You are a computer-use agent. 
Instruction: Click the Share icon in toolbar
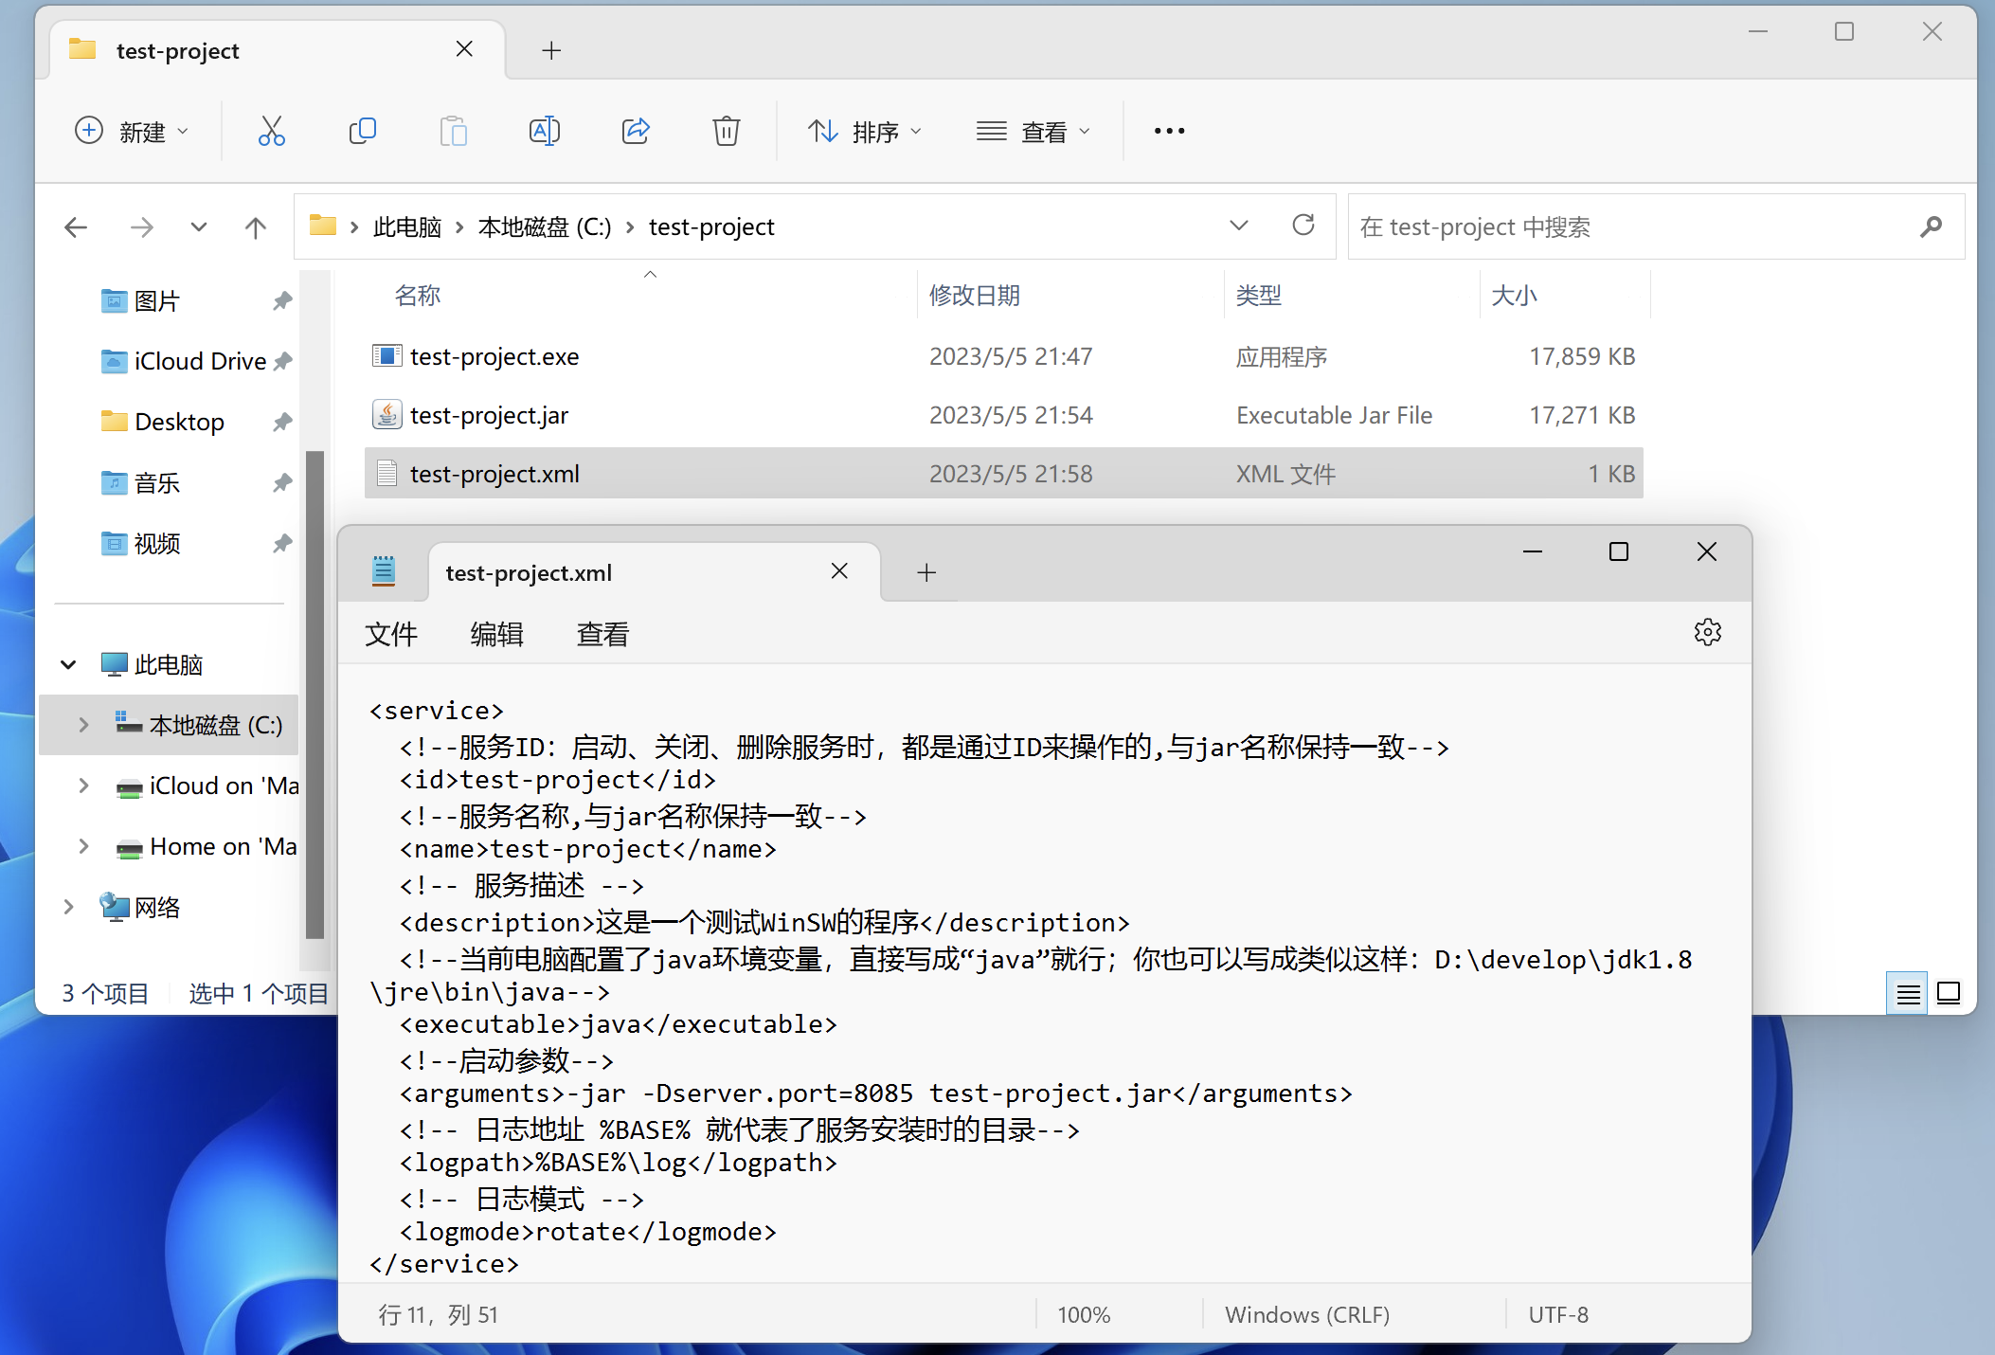pyautogui.click(x=635, y=131)
